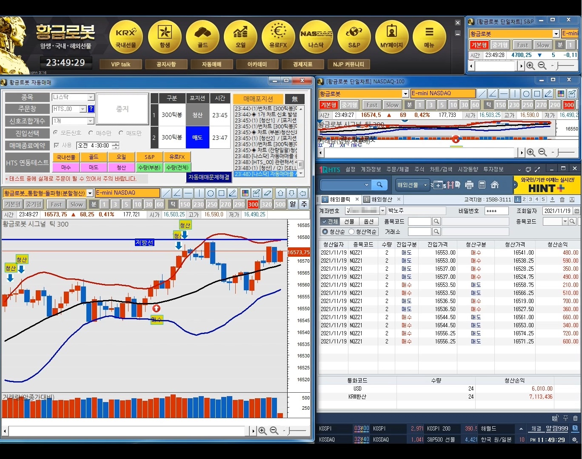The image size is (582, 459).
Task: Click trash icon in 1QHTS tab bar
Action: 562,199
